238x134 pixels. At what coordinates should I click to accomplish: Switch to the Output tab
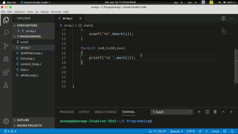coord(84,112)
